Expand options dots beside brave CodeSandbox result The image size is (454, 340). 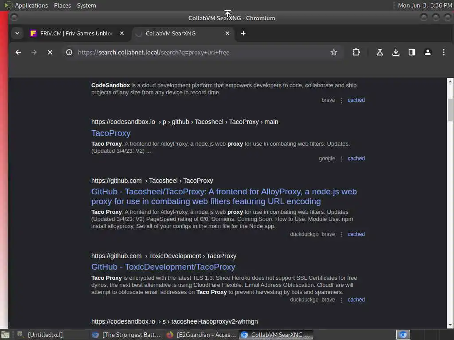[341, 100]
